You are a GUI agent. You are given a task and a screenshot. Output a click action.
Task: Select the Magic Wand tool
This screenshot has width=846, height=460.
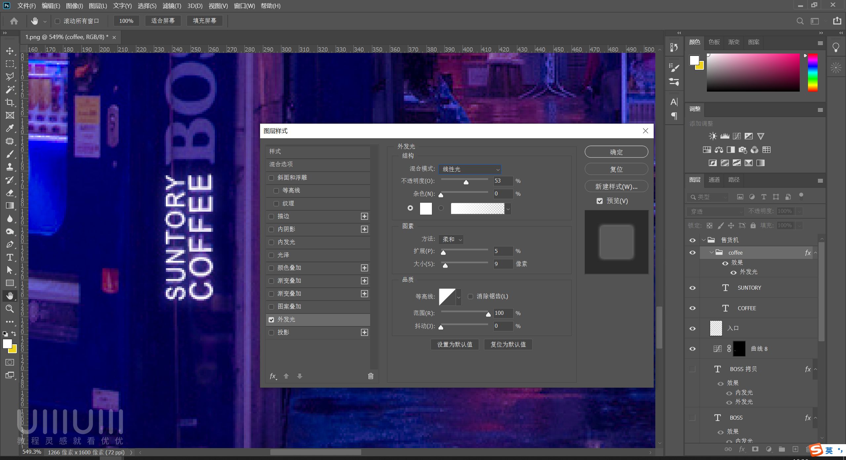tap(10, 90)
